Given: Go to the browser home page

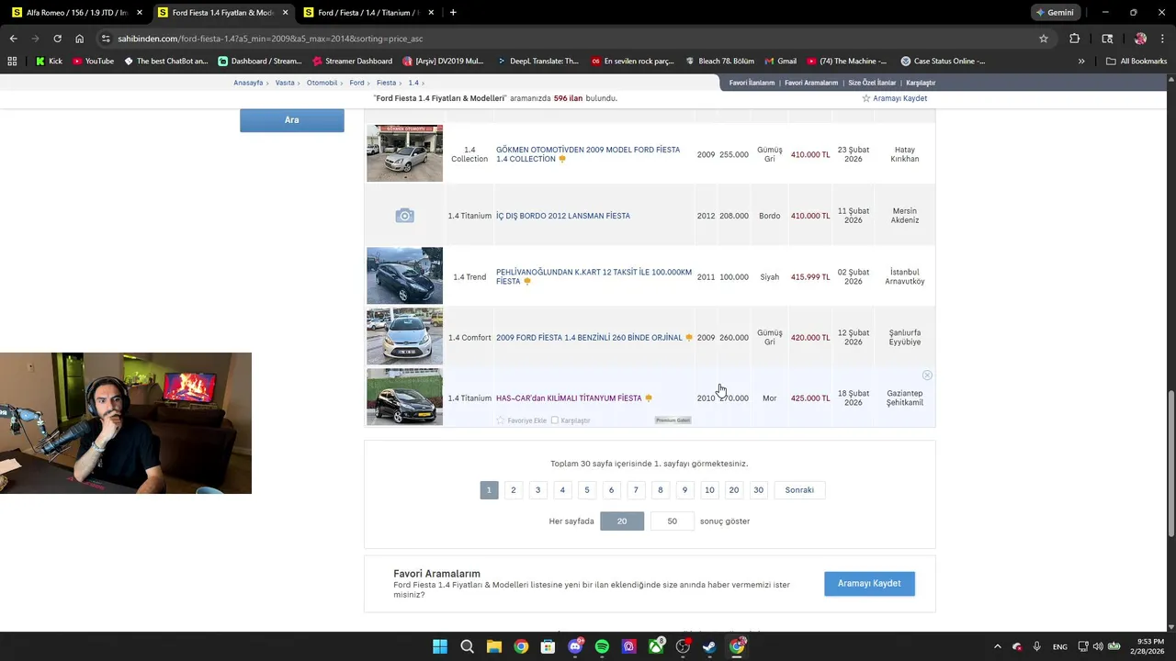Looking at the screenshot, I should [x=80, y=39].
